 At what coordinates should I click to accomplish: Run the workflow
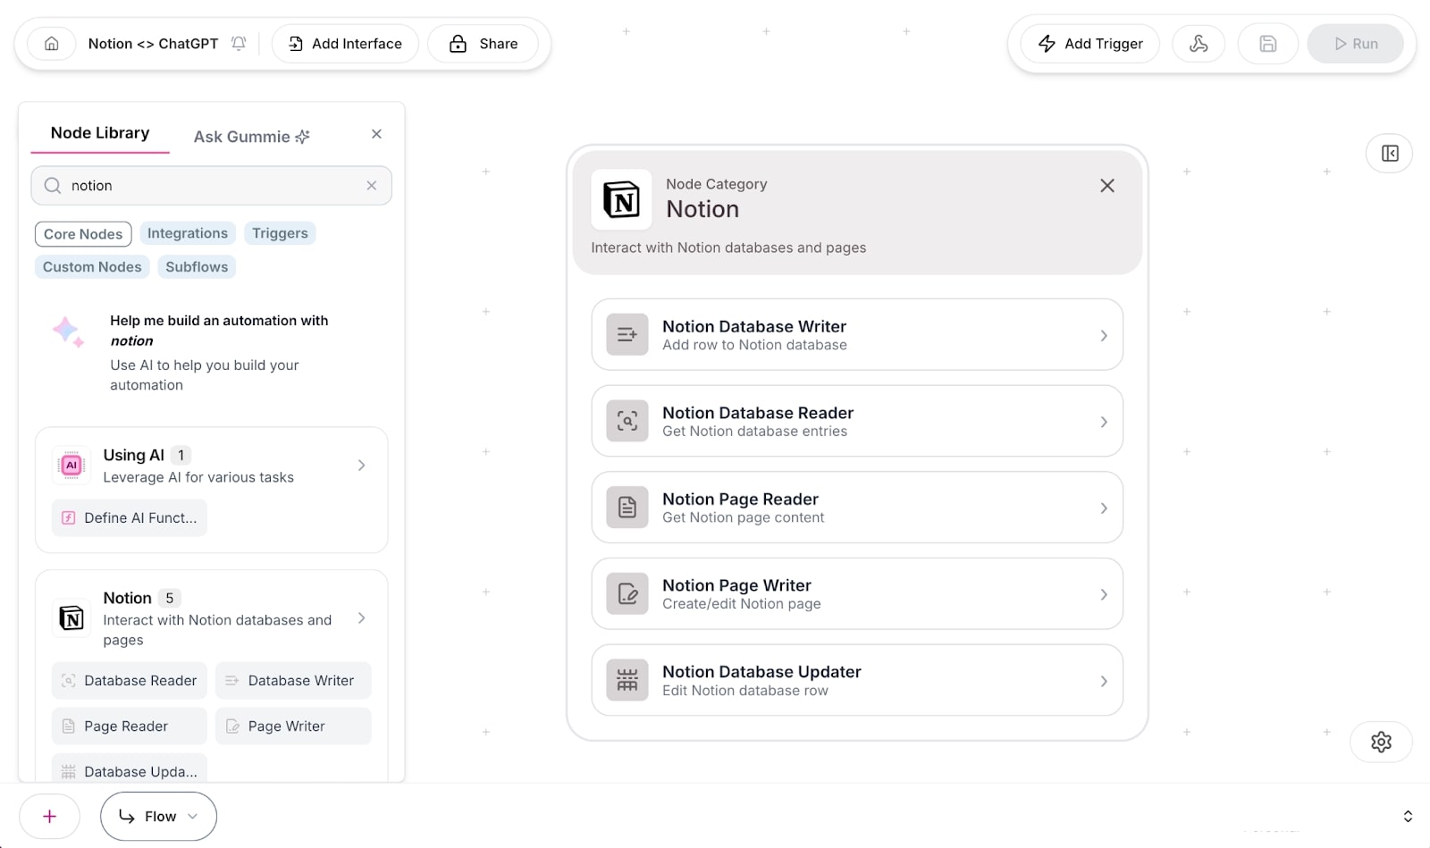tap(1355, 44)
